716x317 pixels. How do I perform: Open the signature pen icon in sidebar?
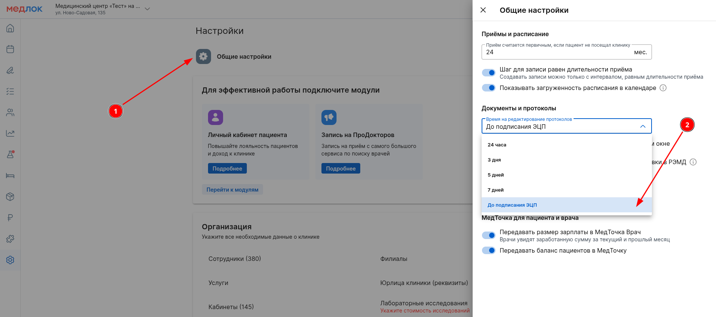click(x=10, y=70)
